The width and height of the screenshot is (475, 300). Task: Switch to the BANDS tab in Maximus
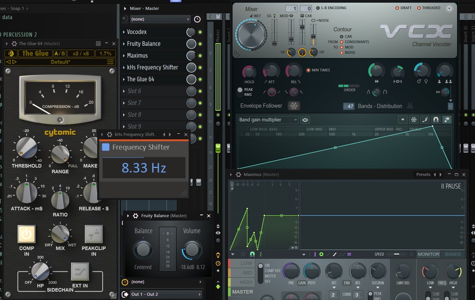tap(453, 254)
